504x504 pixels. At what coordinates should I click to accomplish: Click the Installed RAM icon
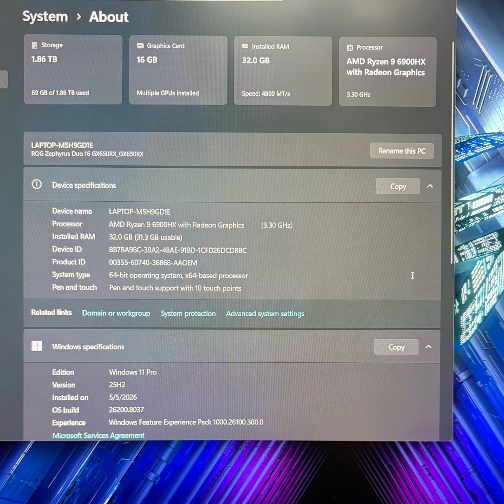point(245,46)
